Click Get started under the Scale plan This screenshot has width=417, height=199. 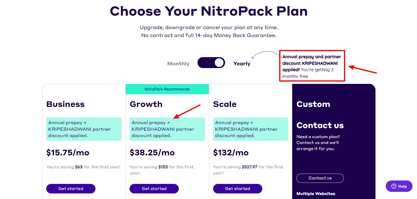coord(237,188)
